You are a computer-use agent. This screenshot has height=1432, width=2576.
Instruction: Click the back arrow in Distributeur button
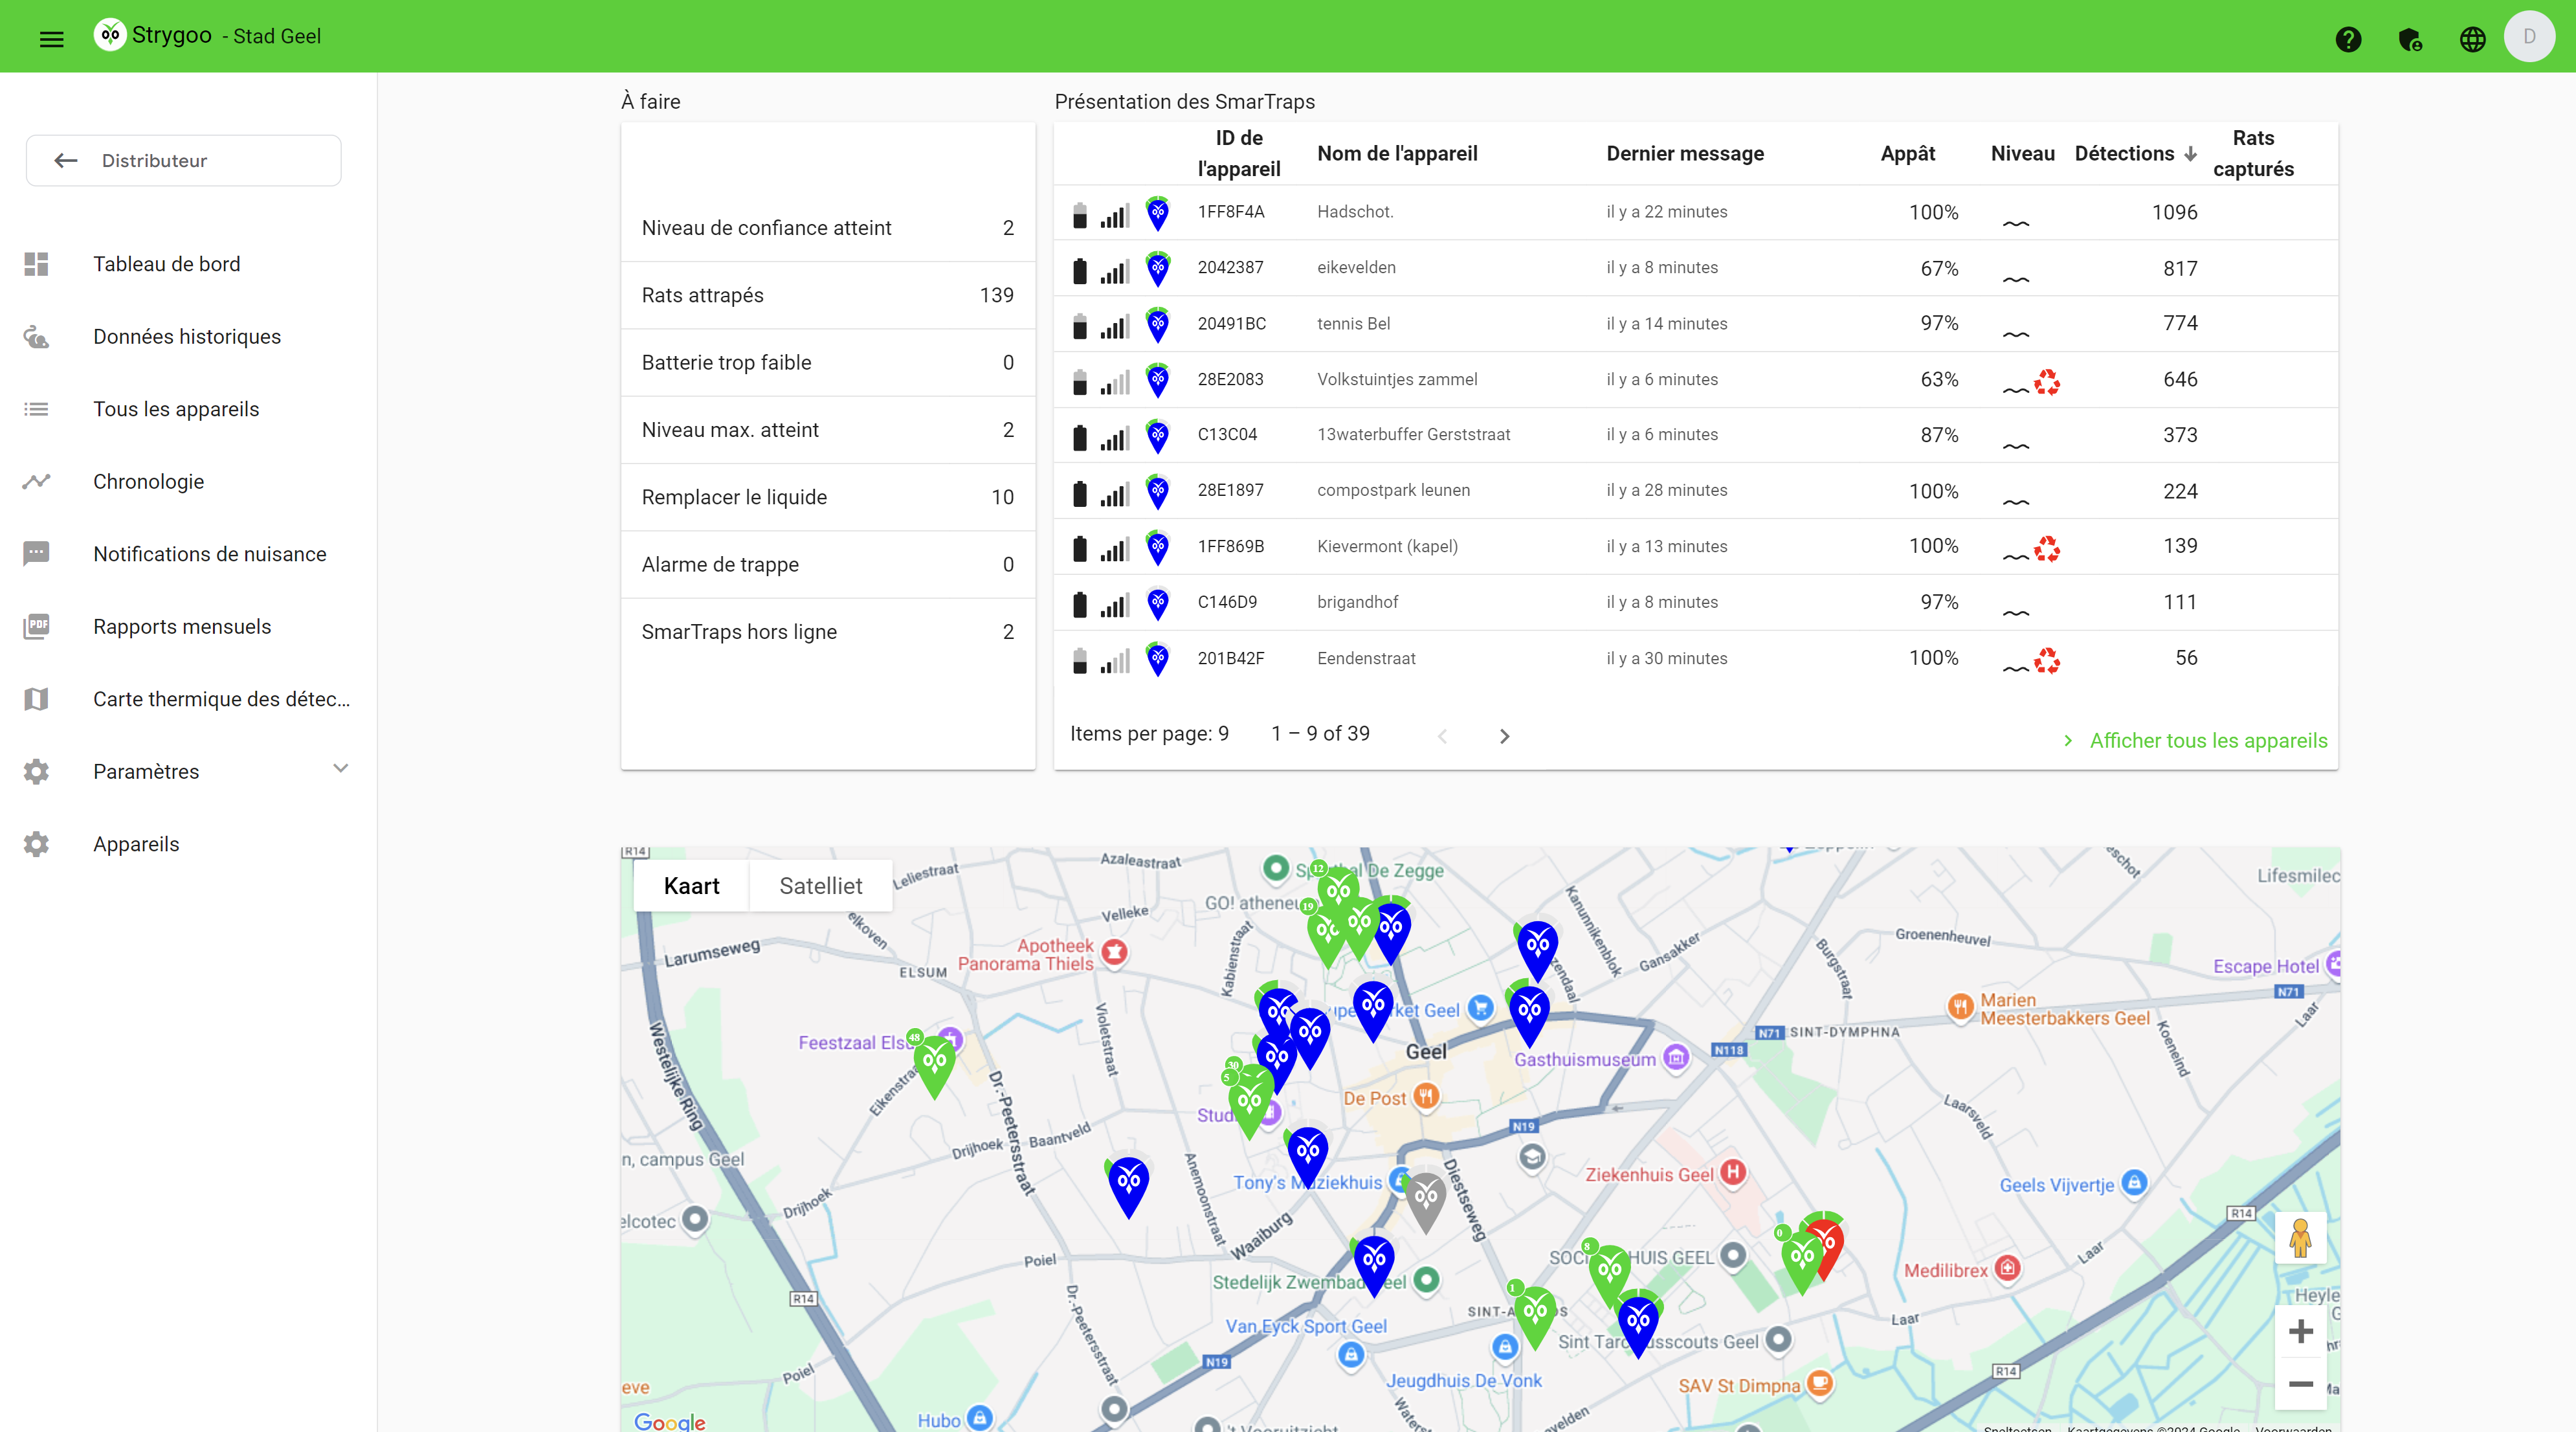(x=66, y=160)
